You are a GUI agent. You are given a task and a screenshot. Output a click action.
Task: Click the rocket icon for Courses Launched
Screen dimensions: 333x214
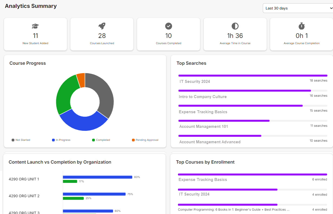pyautogui.click(x=102, y=26)
